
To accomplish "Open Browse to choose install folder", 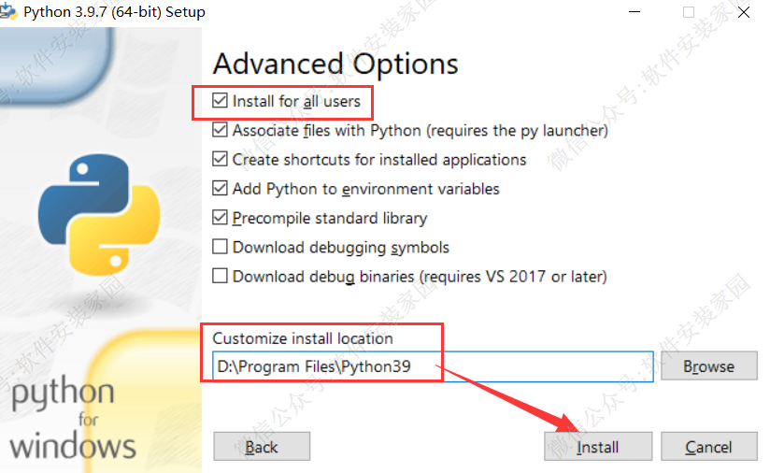I will (708, 366).
